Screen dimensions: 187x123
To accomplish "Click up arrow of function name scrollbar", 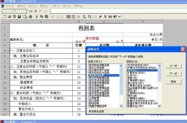I will click(x=159, y=65).
